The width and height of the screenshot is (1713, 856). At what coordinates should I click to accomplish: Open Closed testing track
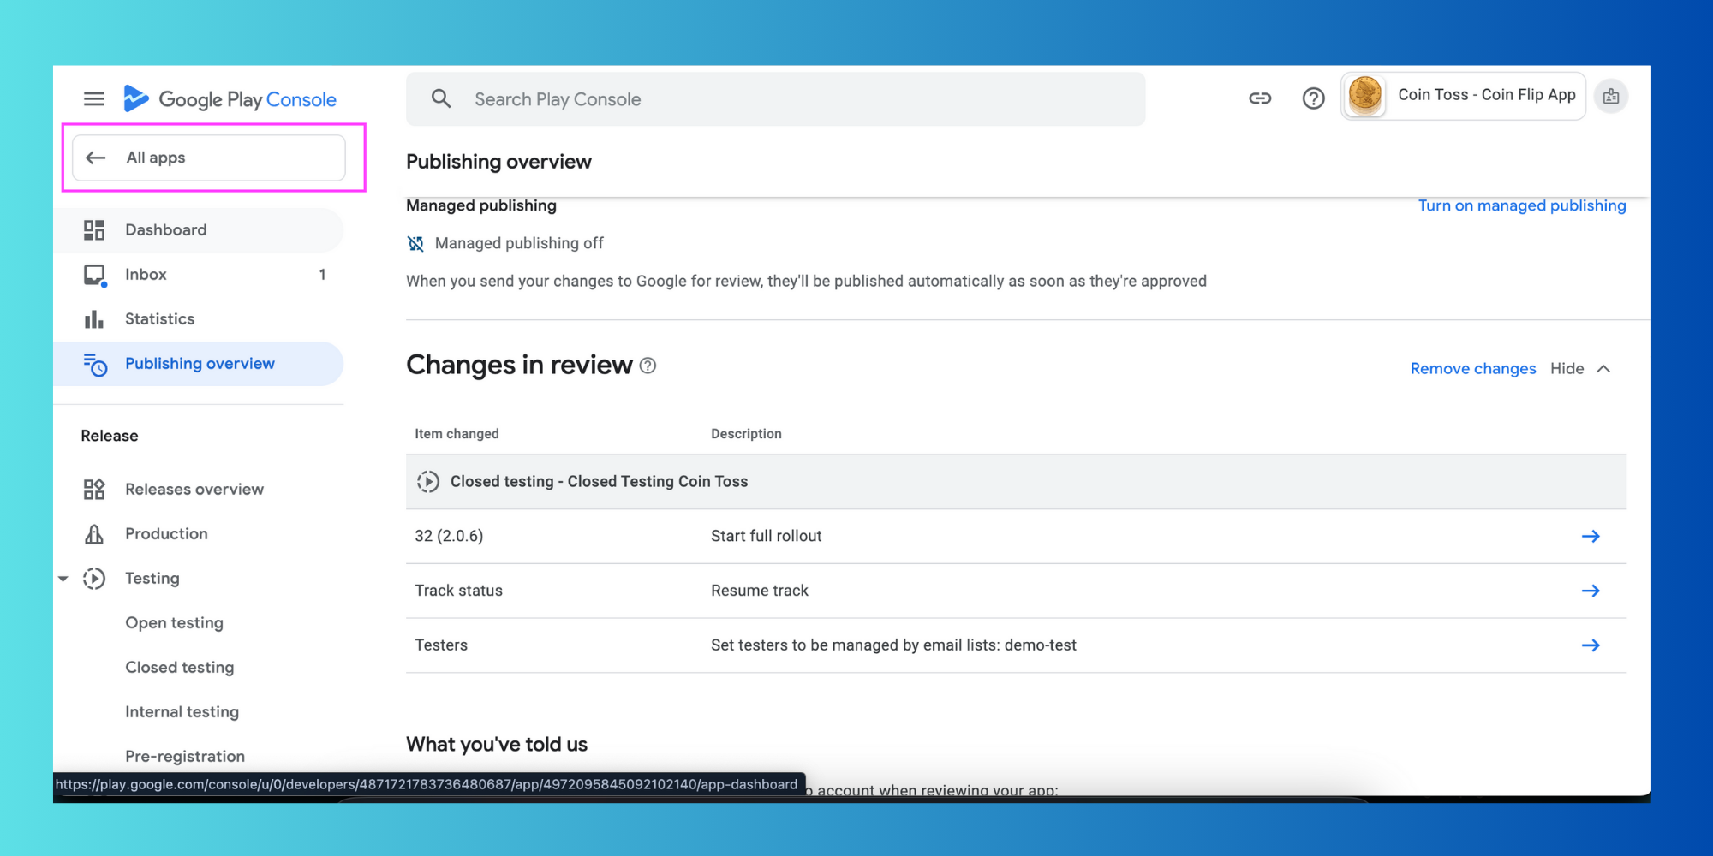pyautogui.click(x=179, y=668)
